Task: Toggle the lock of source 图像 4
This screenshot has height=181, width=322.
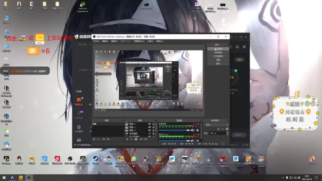Action: tap(153, 124)
